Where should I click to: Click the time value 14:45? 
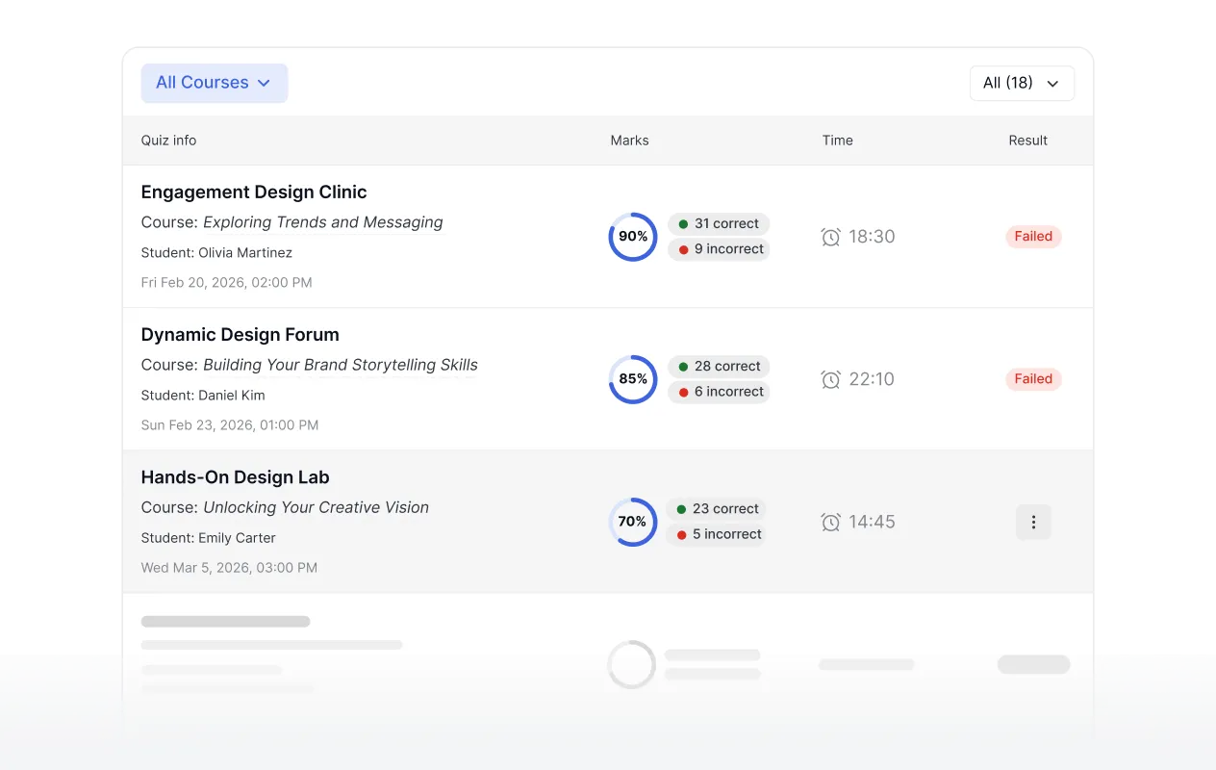[x=872, y=522]
